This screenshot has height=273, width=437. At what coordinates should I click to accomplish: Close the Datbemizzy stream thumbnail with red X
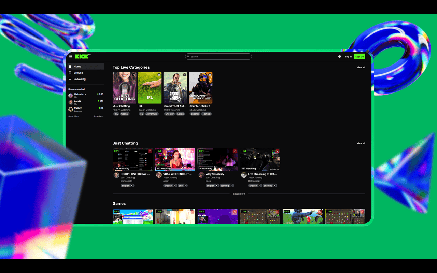[x=277, y=151]
